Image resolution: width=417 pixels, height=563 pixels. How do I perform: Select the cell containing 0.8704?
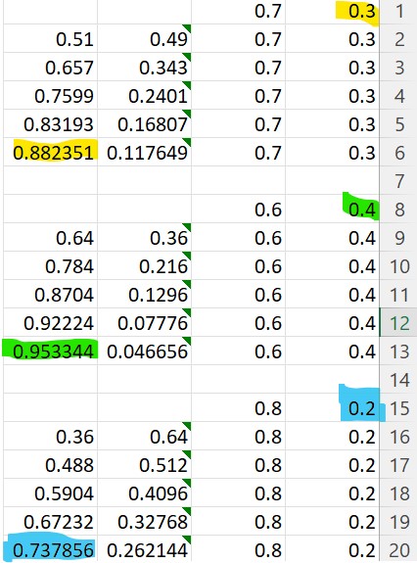pyautogui.click(x=51, y=295)
